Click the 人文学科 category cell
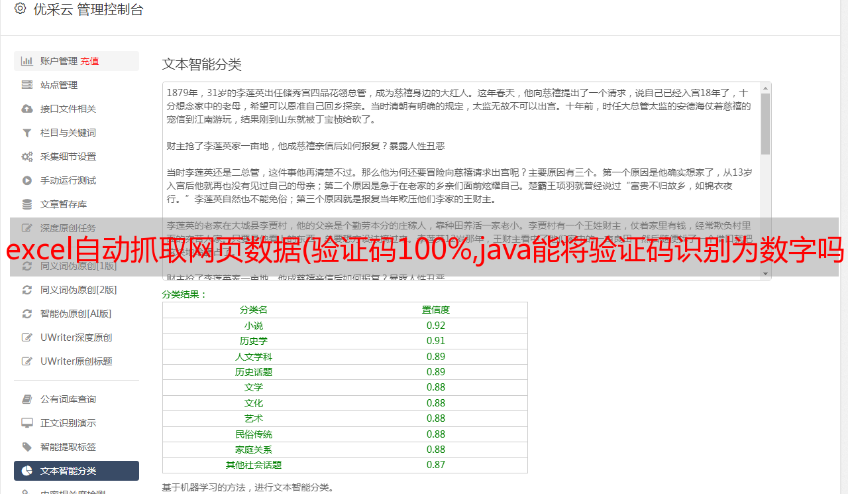This screenshot has width=848, height=494. pos(254,357)
